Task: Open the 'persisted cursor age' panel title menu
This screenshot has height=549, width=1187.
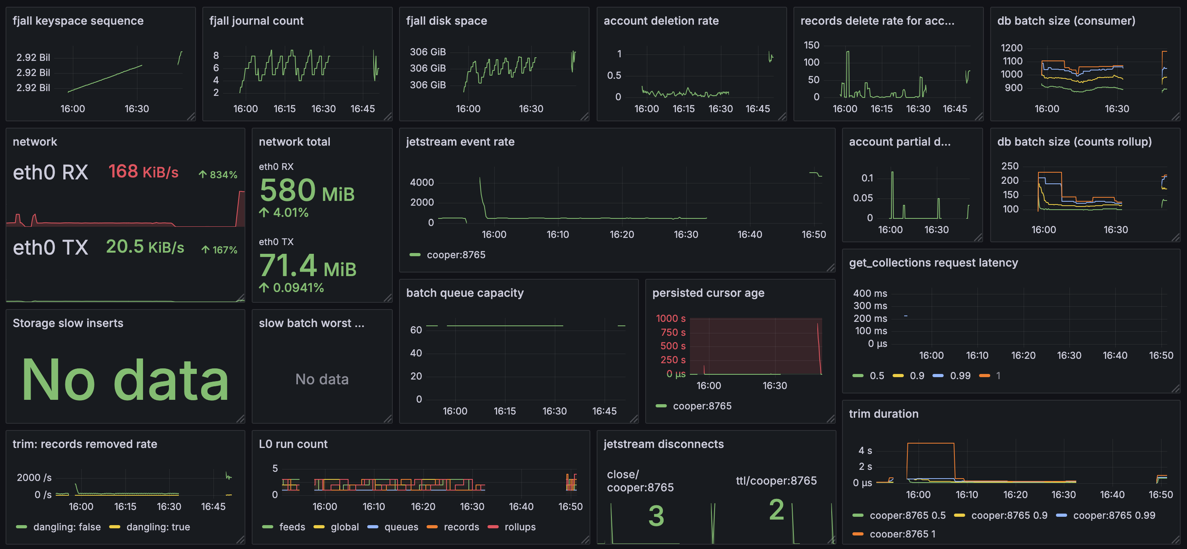Action: click(708, 293)
